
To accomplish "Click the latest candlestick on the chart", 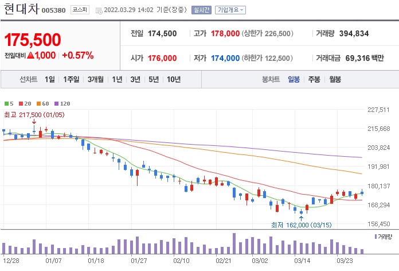I will [362, 193].
